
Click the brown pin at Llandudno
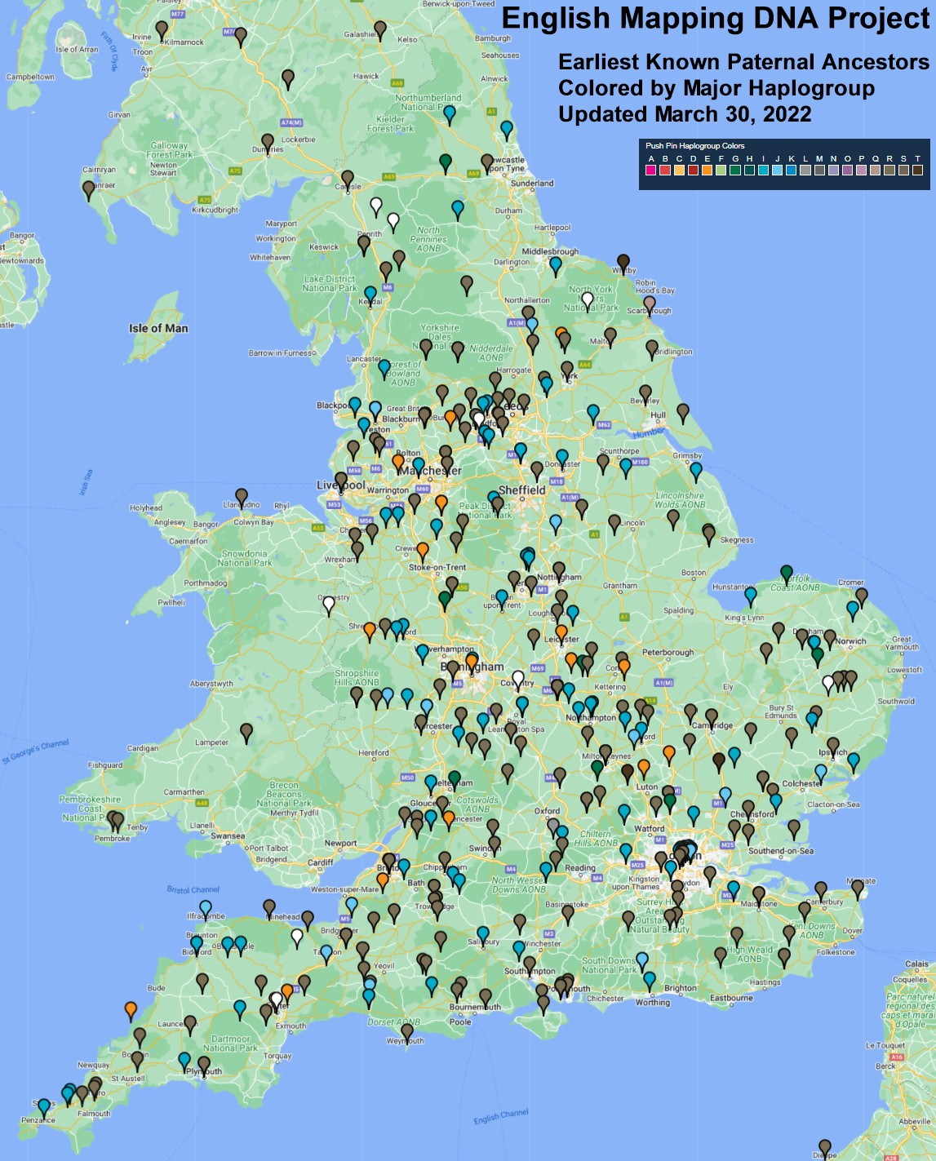point(242,495)
